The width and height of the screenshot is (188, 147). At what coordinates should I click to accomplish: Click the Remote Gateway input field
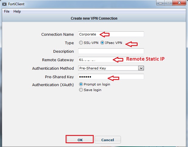(111, 60)
